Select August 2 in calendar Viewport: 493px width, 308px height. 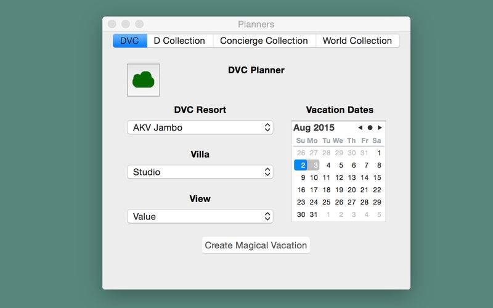click(x=301, y=165)
